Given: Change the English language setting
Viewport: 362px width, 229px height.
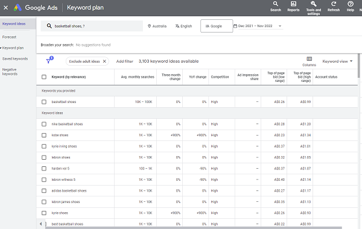Looking at the screenshot, I should pos(183,26).
